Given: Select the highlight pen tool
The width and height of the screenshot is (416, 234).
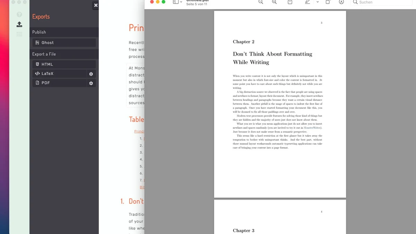Looking at the screenshot, I should [x=307, y=2].
